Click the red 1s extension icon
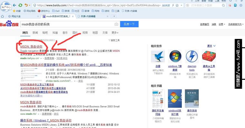The image size is (245, 128). coord(230,5)
